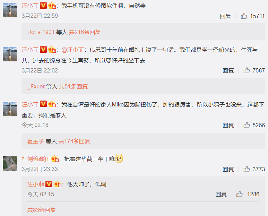Reply to the 他太帅了，低调 nested comment
Screen dimensions: 268x216
point(221,194)
